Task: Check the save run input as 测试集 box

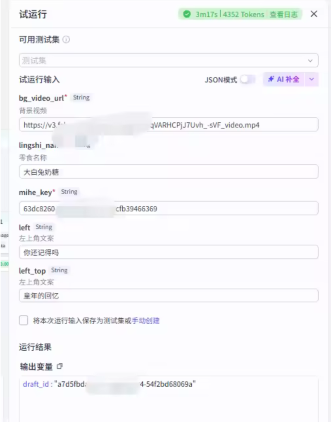Action: pos(24,320)
